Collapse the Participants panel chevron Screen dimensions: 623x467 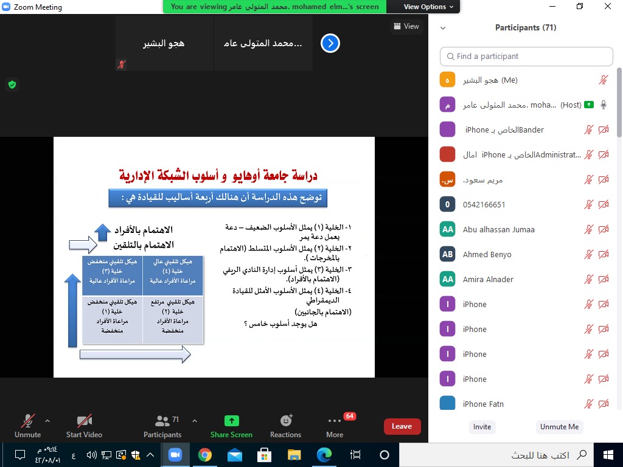[x=443, y=28]
